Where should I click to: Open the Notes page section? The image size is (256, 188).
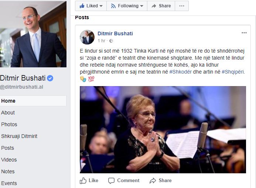(8, 171)
